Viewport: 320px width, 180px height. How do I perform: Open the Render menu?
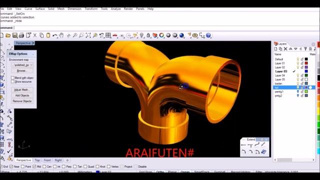128,9
